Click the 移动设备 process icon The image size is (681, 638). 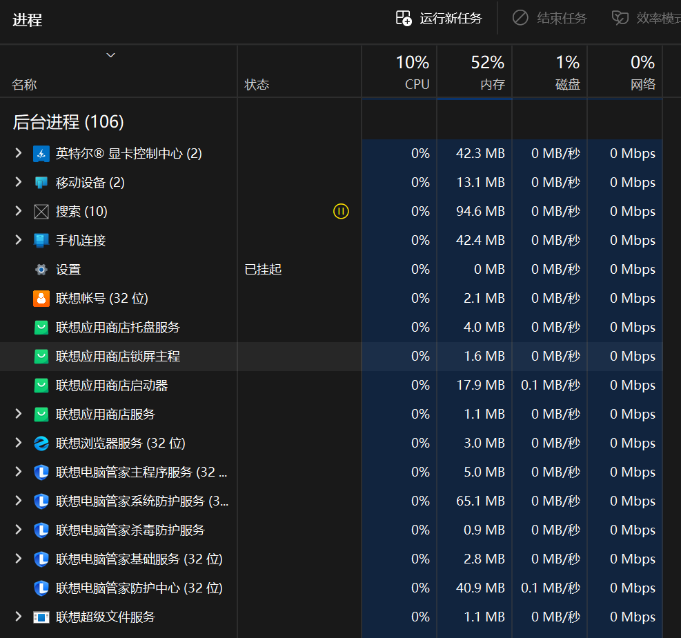pyautogui.click(x=41, y=183)
